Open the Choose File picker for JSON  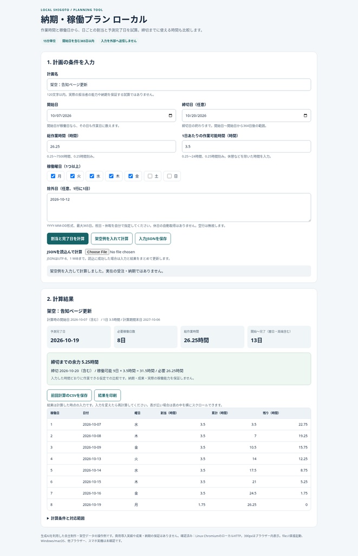[97, 252]
